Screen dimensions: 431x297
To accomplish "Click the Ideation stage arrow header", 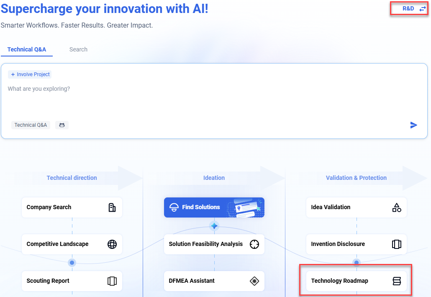I will tap(214, 178).
